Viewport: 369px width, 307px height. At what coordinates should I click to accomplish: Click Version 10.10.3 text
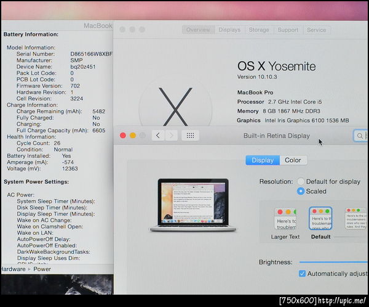(x=257, y=77)
